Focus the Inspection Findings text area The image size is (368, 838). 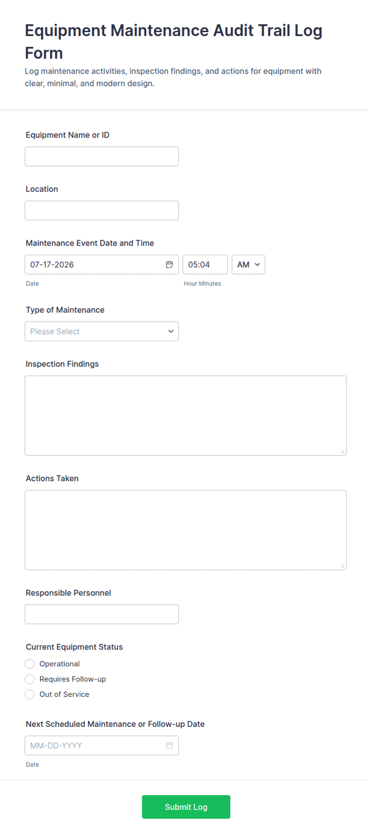[186, 416]
